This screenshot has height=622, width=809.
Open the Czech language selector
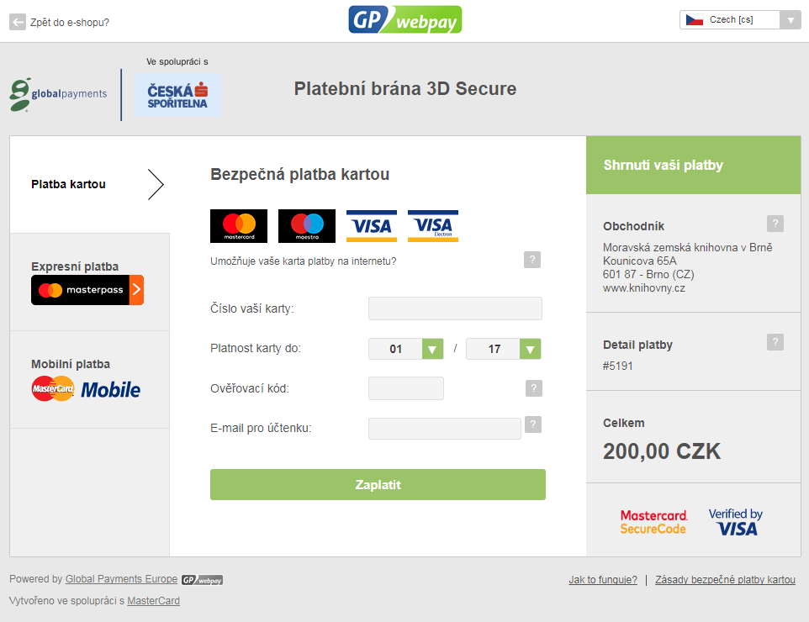[x=740, y=19]
